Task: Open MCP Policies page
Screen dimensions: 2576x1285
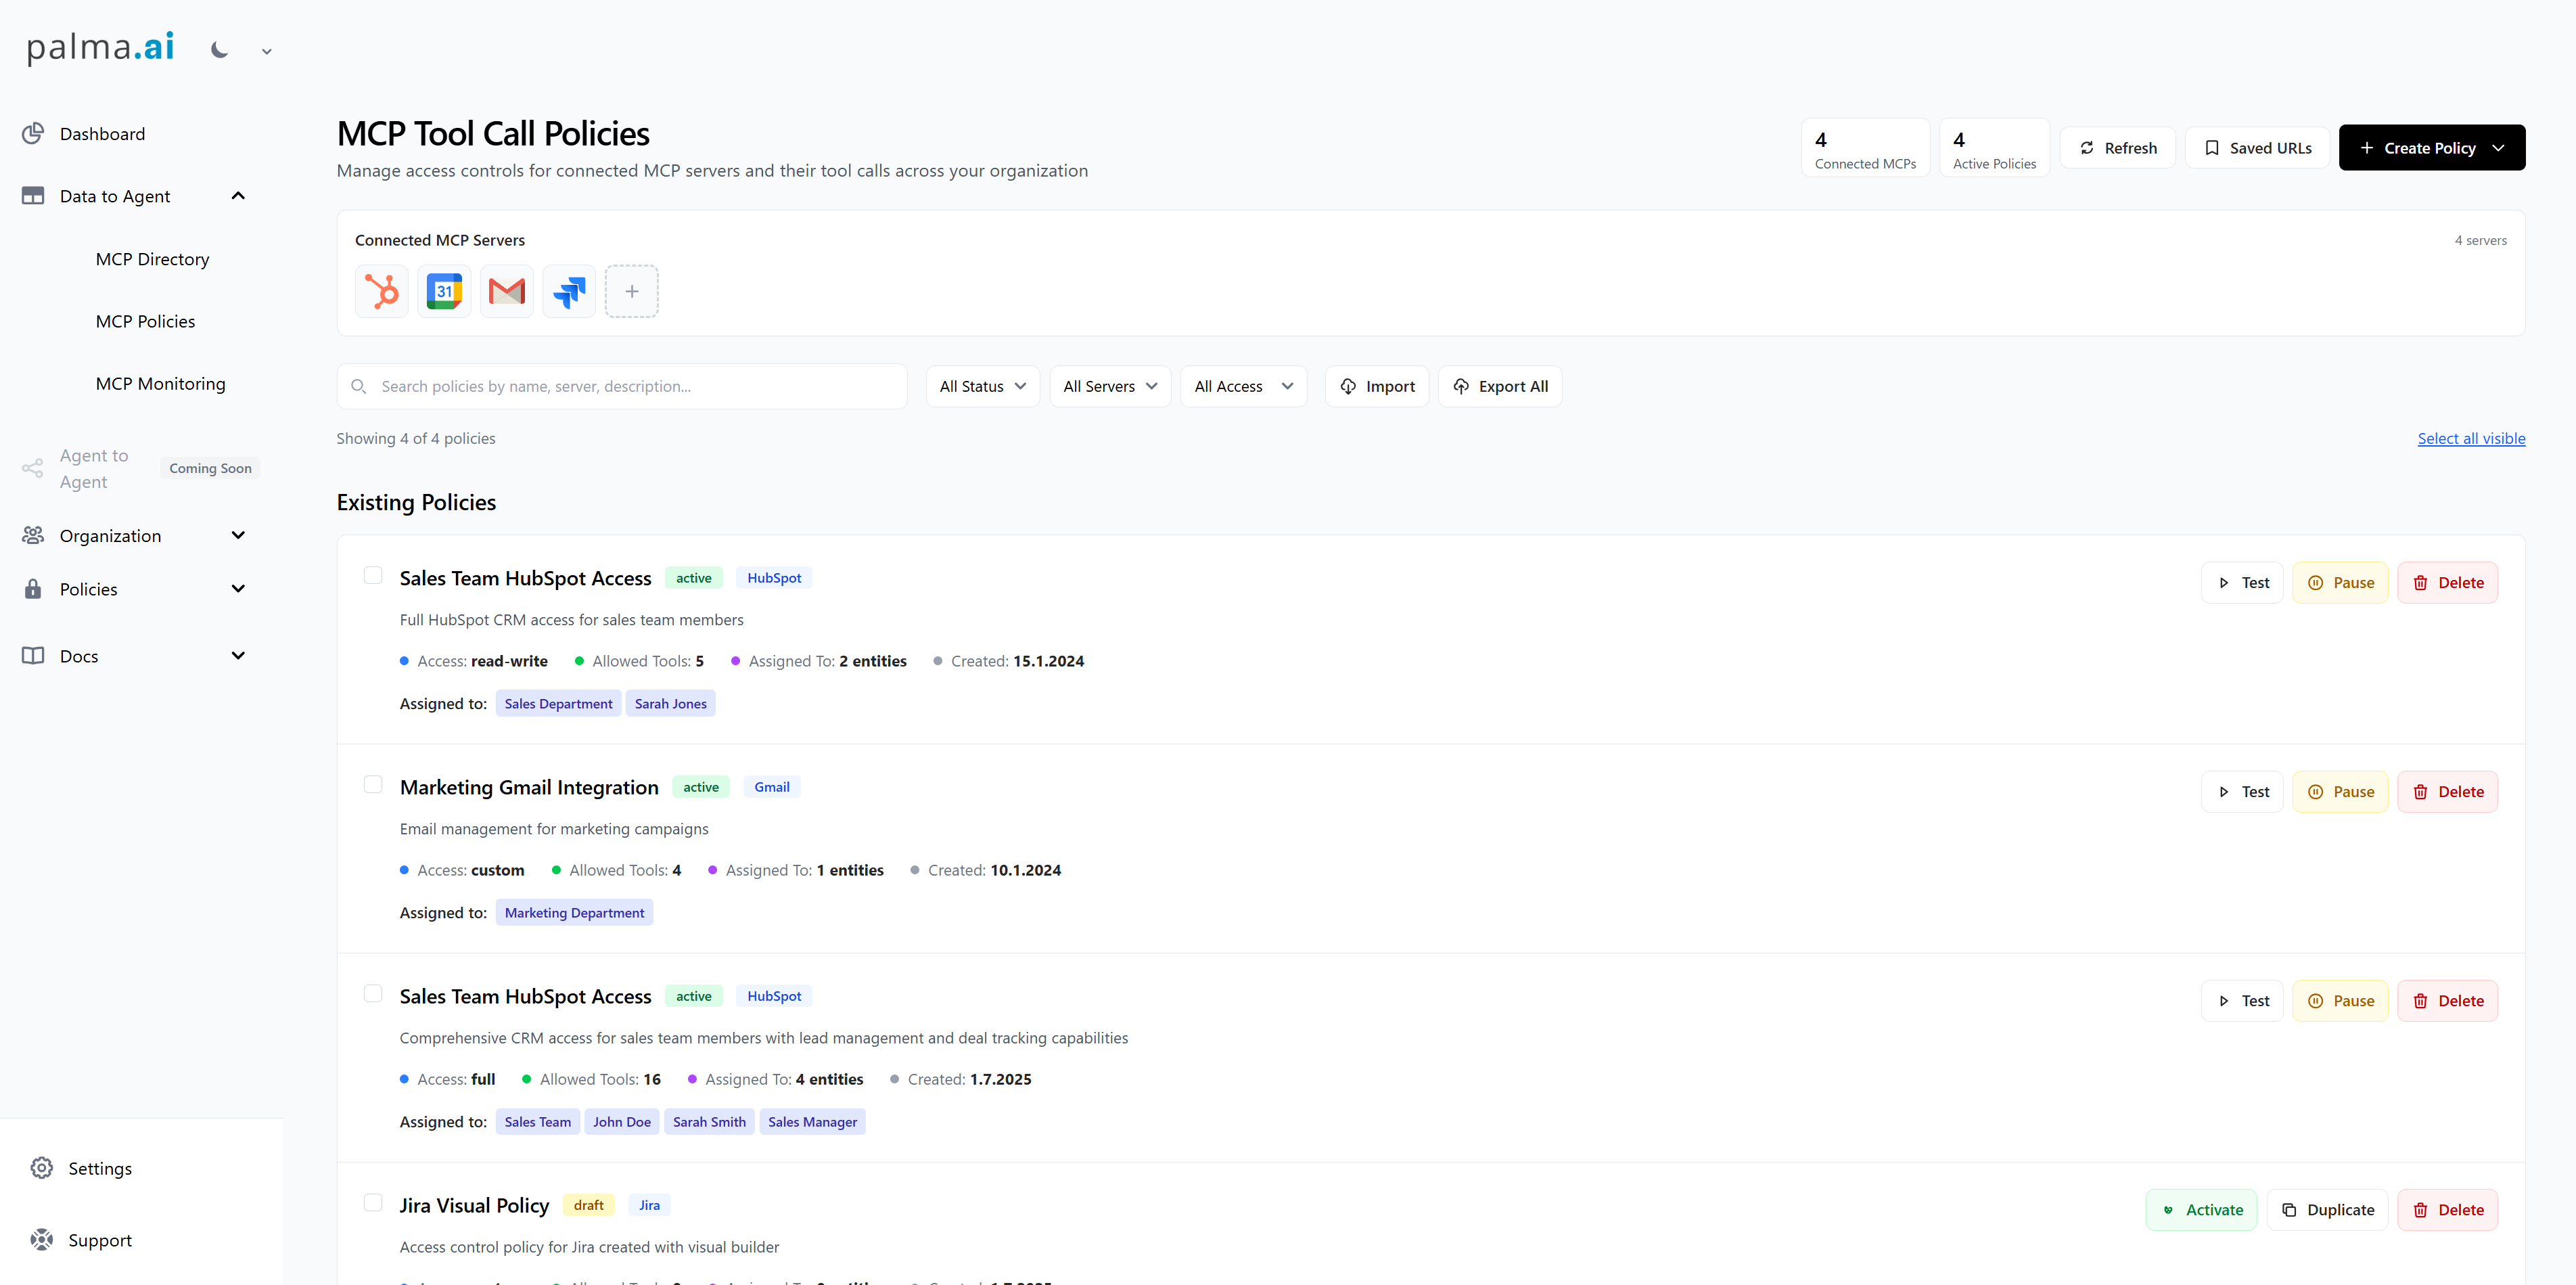Action: pyautogui.click(x=145, y=321)
